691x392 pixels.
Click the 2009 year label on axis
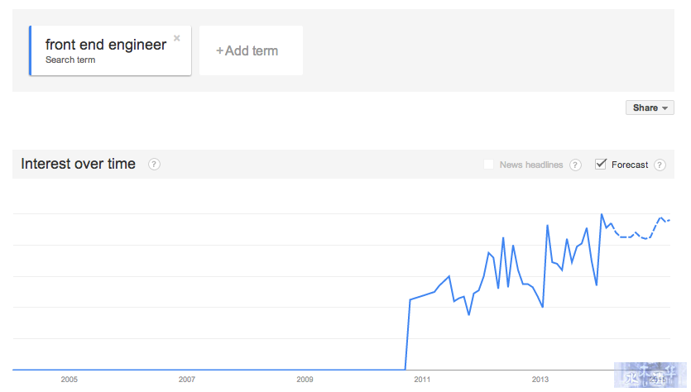click(305, 380)
